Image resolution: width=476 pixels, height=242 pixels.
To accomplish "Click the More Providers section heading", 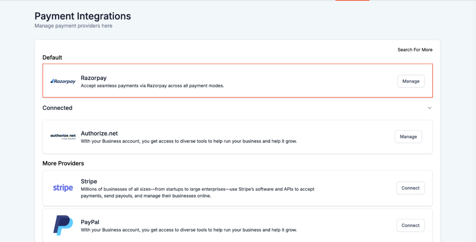I will (x=63, y=163).
